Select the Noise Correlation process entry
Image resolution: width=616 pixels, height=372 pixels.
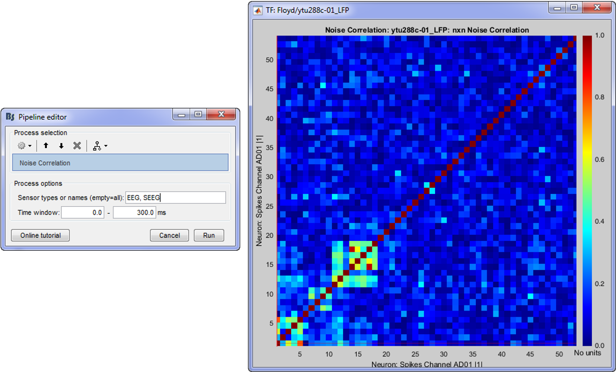point(120,163)
